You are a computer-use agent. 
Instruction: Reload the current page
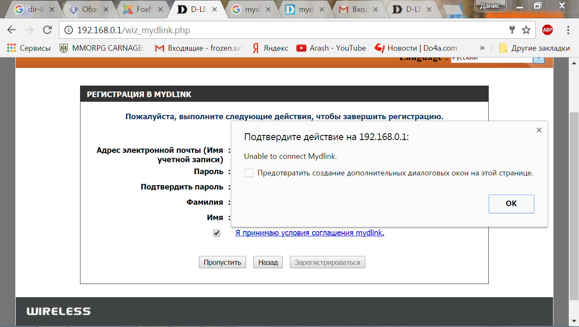click(48, 30)
